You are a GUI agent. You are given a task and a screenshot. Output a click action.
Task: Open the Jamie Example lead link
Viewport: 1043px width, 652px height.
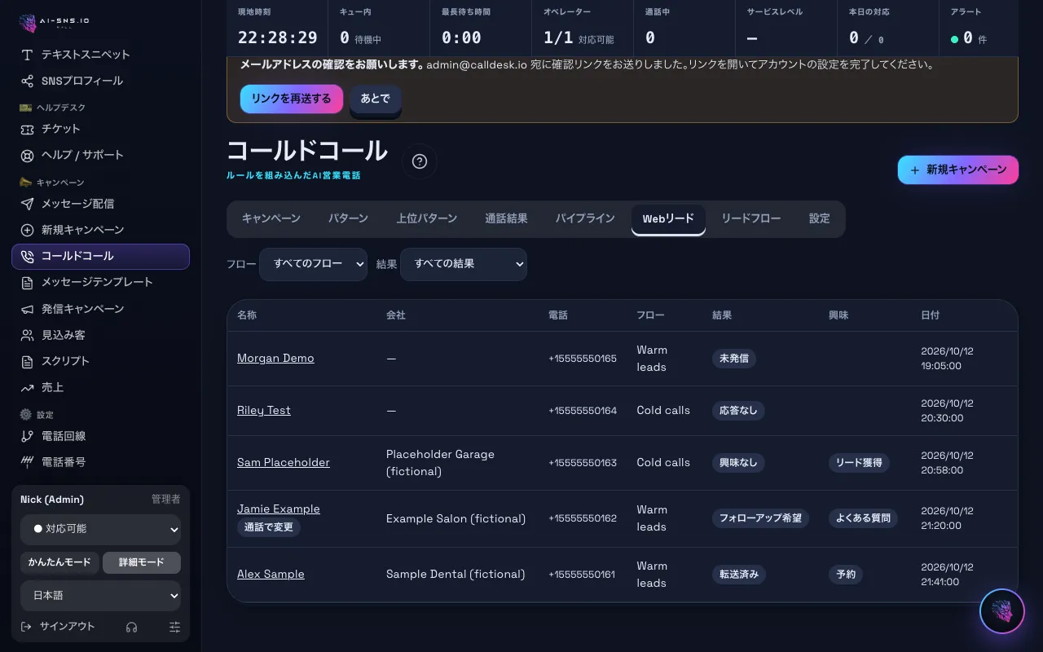click(x=279, y=509)
